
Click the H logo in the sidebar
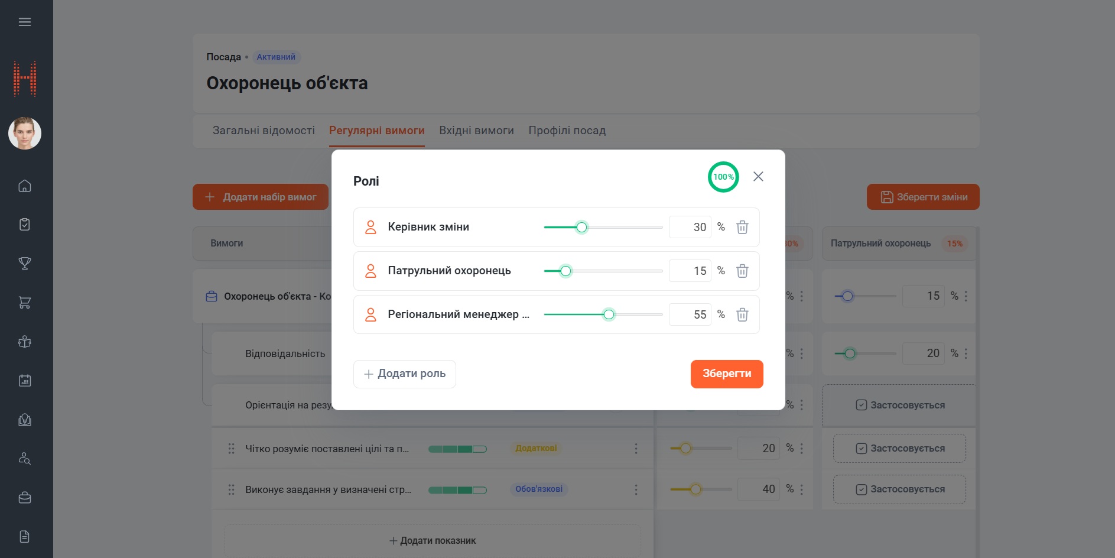point(25,79)
